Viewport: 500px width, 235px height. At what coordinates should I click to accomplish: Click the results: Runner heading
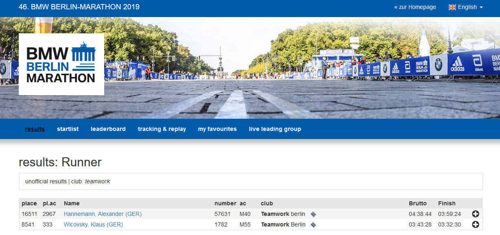[x=60, y=163]
